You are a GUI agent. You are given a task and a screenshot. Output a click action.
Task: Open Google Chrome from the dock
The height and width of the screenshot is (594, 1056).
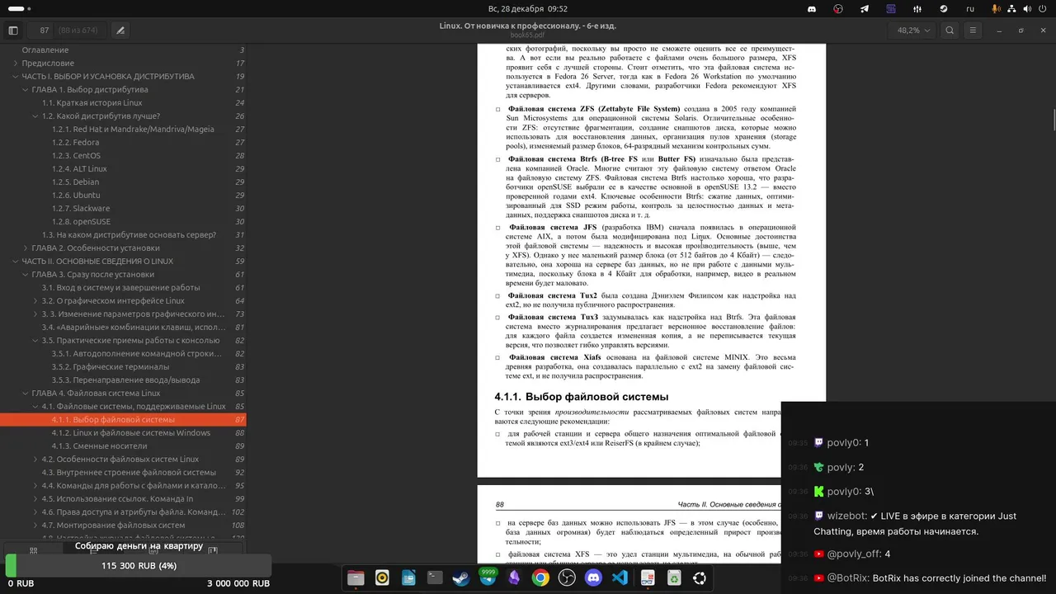[x=540, y=577]
